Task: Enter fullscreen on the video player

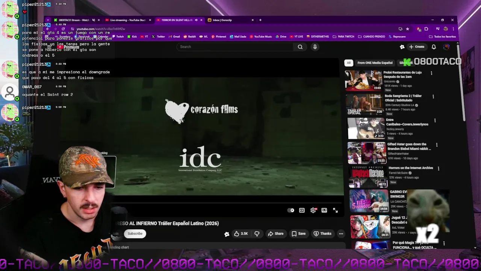Action: [335, 210]
